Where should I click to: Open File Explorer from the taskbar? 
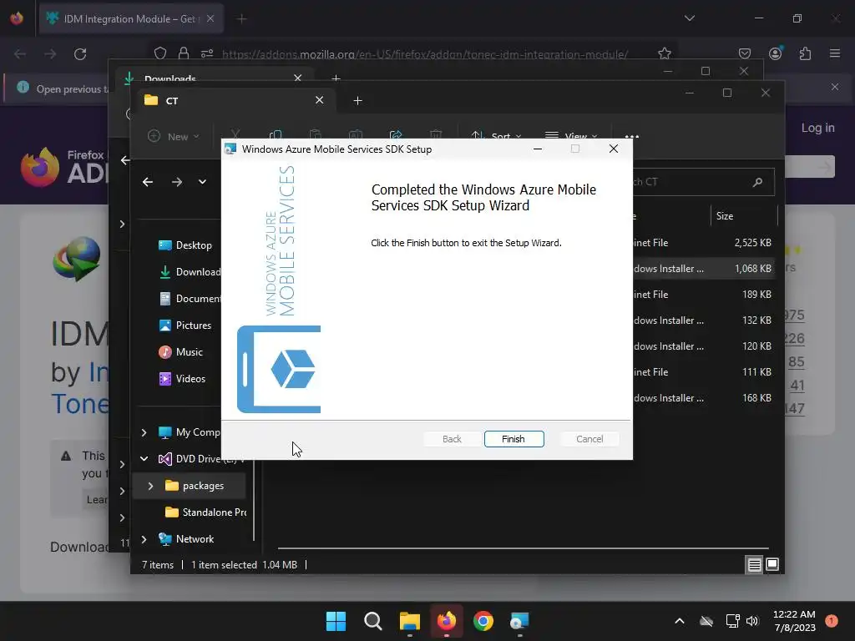point(409,621)
